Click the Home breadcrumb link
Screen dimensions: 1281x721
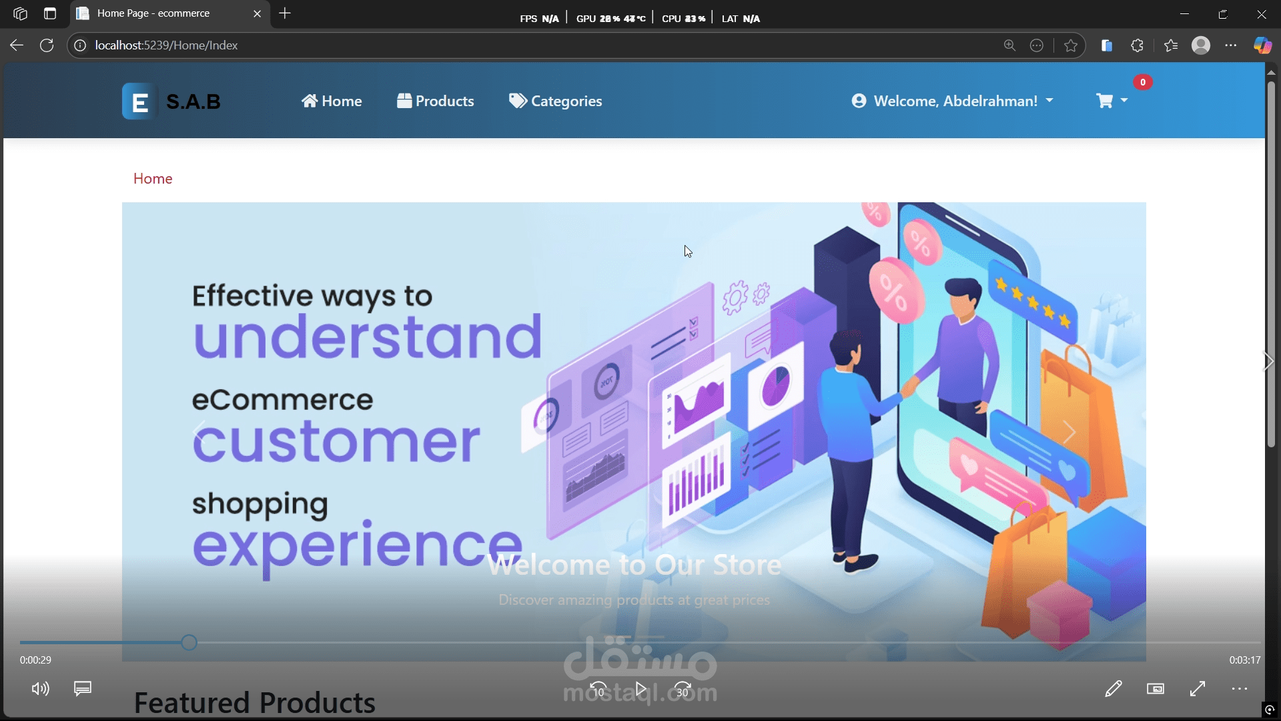[153, 178]
